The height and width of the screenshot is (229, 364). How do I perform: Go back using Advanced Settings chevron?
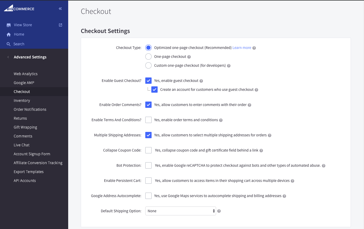[8, 57]
